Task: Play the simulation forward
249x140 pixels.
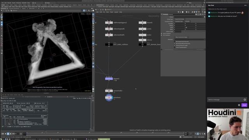Action: pos(11,134)
